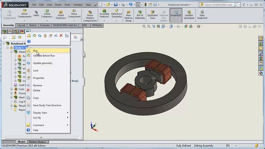Click the red X delete icon in the mini toolbar
The image size is (265, 149).
tap(61, 36)
